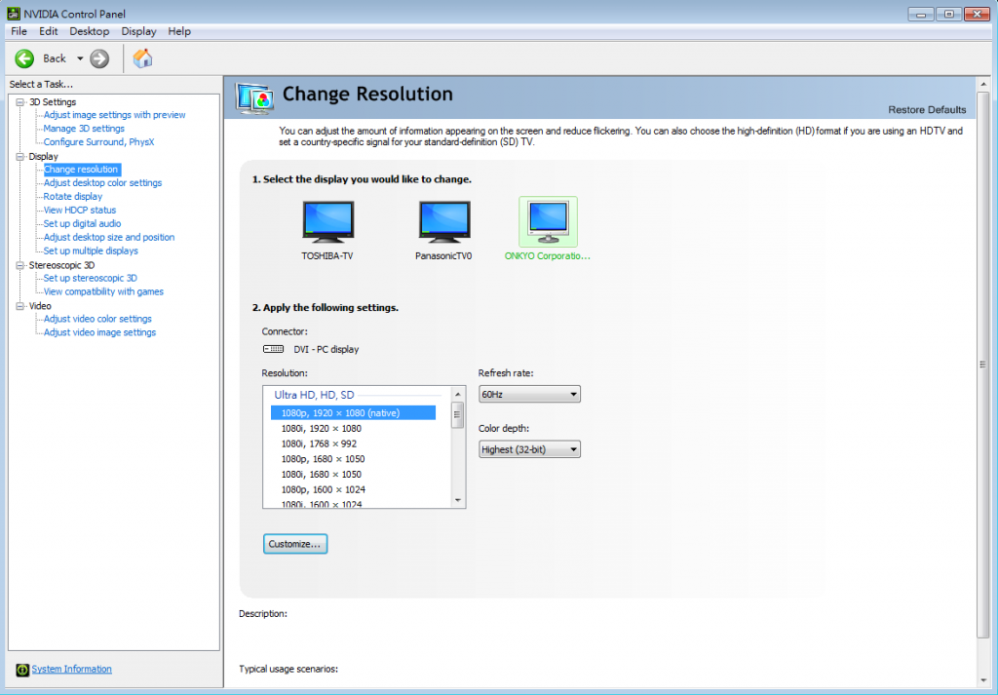This screenshot has height=695, width=998.
Task: Collapse the Video tree node
Action: tap(20, 305)
